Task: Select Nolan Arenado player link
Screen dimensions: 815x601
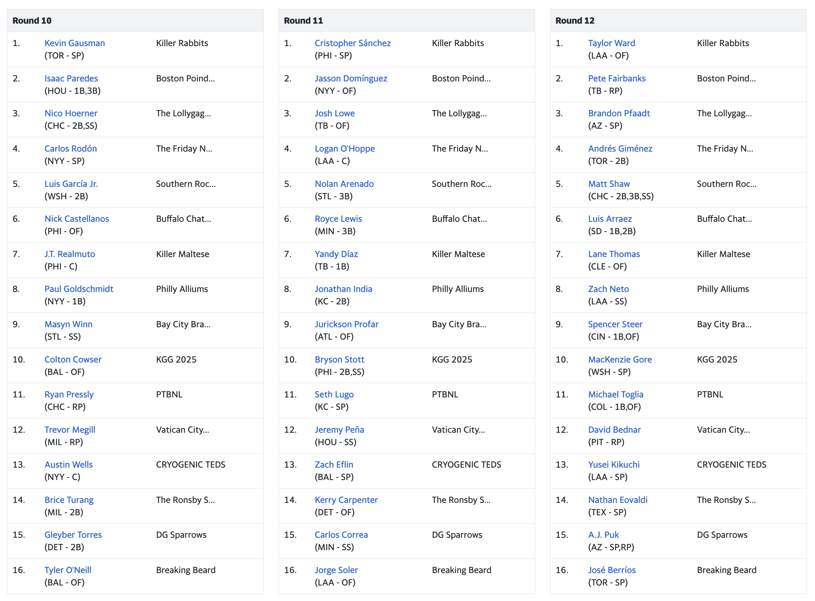Action: tap(344, 184)
